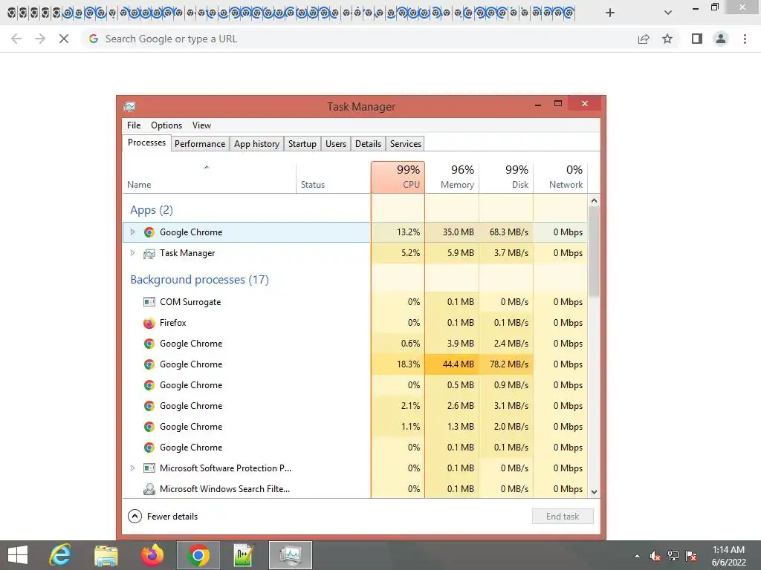Open the View menu
Image resolution: width=761 pixels, height=570 pixels.
coord(201,125)
